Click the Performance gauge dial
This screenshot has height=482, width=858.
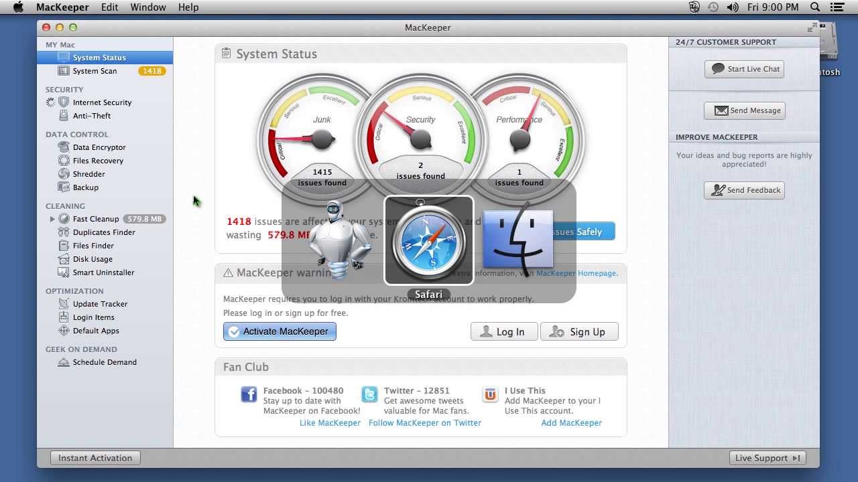[x=519, y=139]
